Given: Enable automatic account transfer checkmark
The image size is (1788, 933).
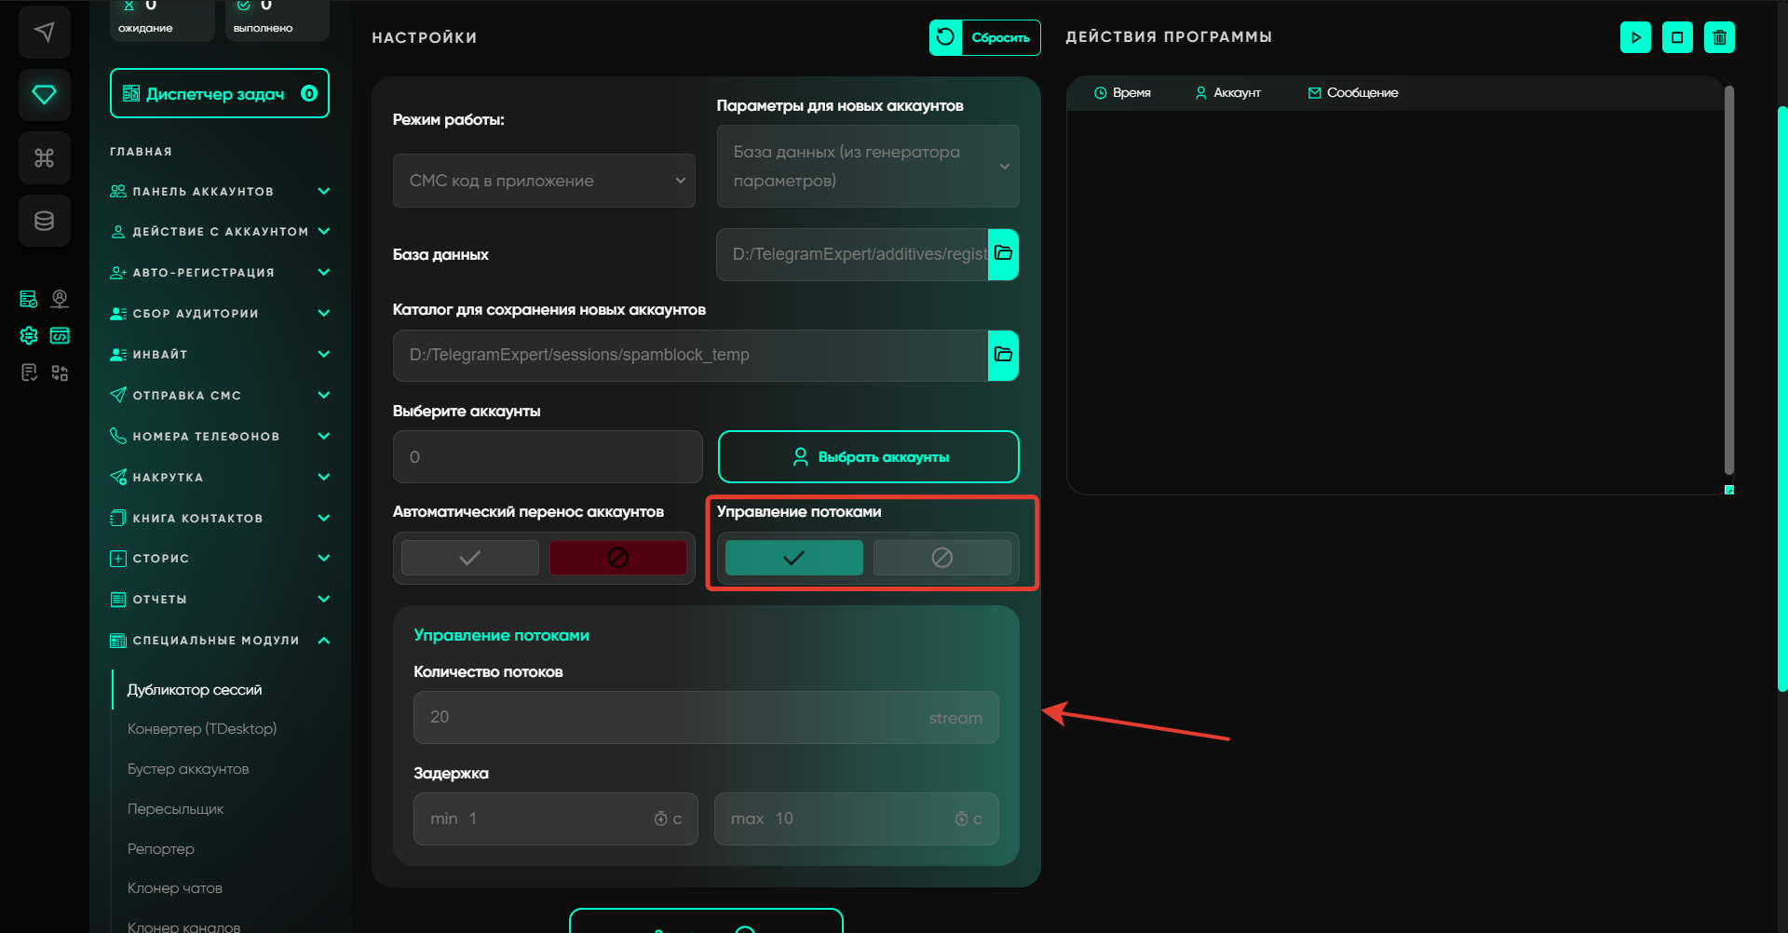Looking at the screenshot, I should point(469,558).
